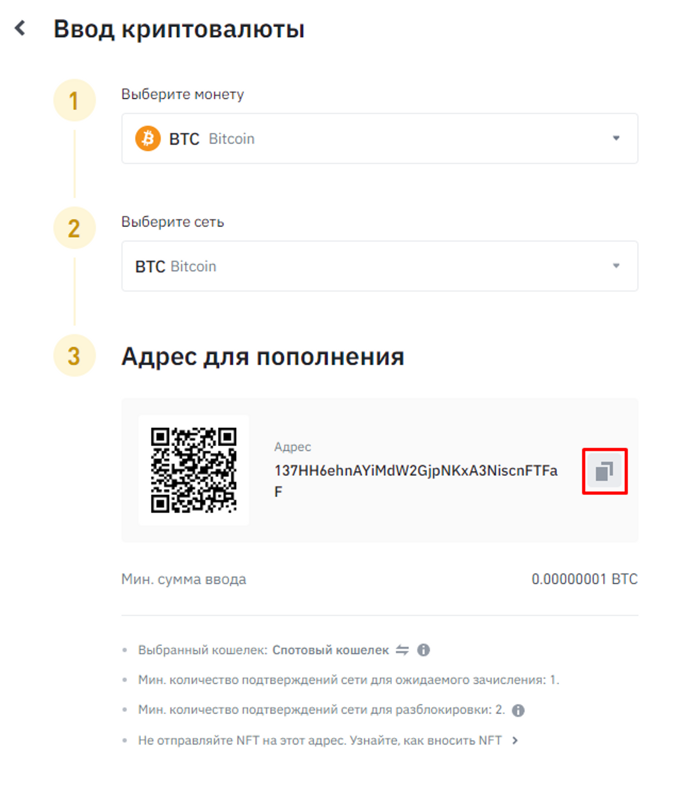The height and width of the screenshot is (789, 700).
Task: Click the minimum deposit amount value
Action: tap(584, 579)
